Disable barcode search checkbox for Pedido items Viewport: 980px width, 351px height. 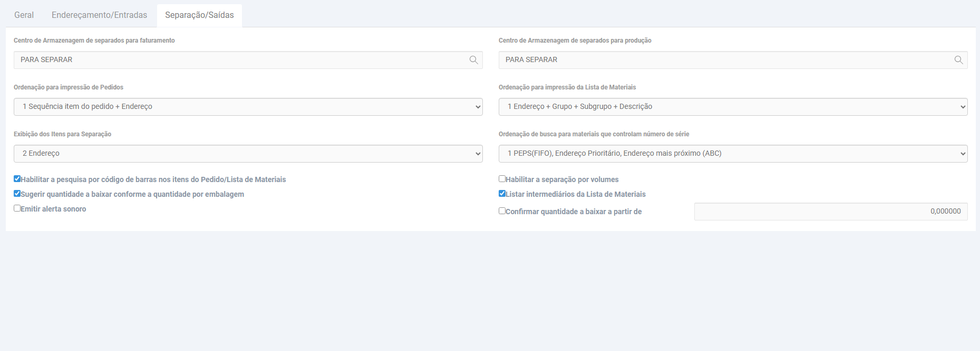point(17,179)
